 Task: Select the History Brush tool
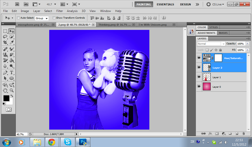click(11, 54)
